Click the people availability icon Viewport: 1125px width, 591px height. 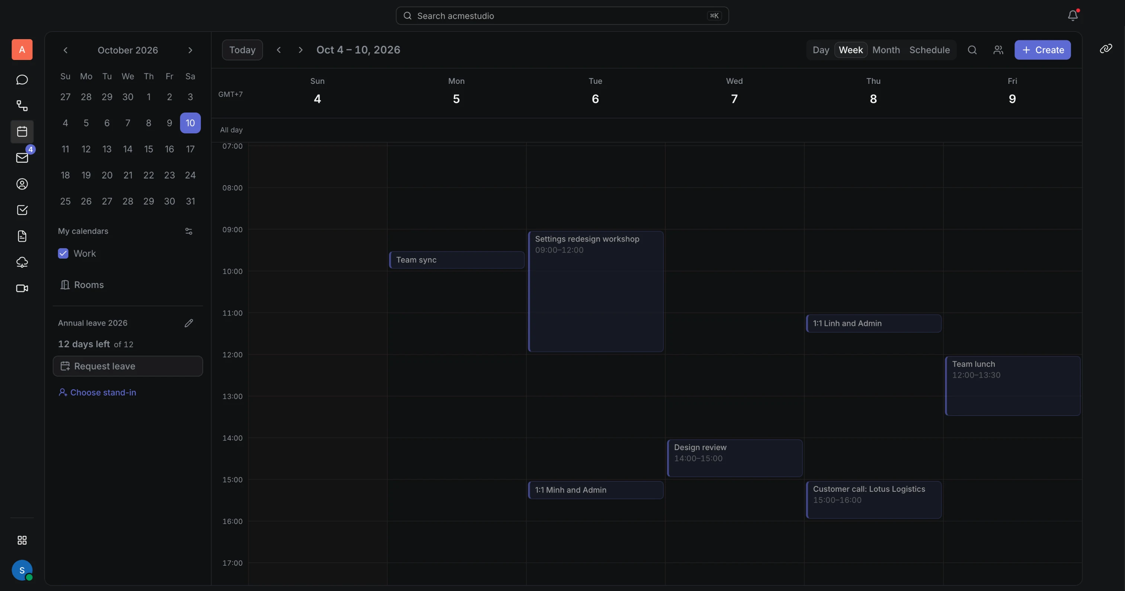click(998, 50)
